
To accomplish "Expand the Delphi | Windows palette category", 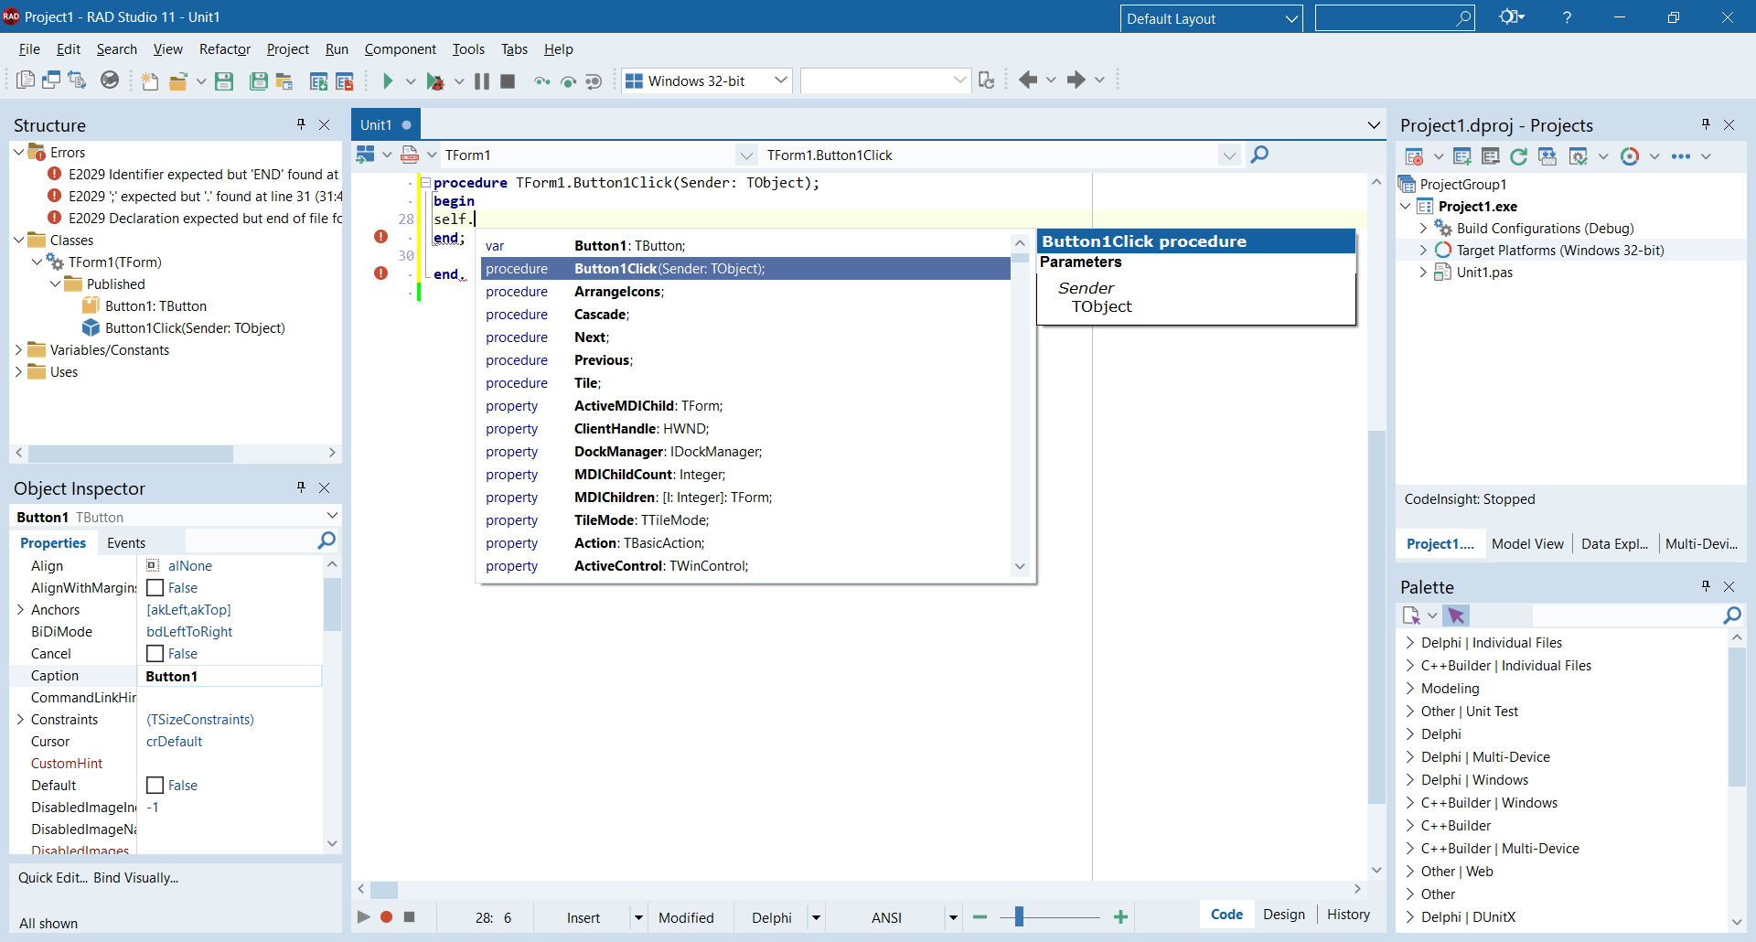I will pos(1409,780).
